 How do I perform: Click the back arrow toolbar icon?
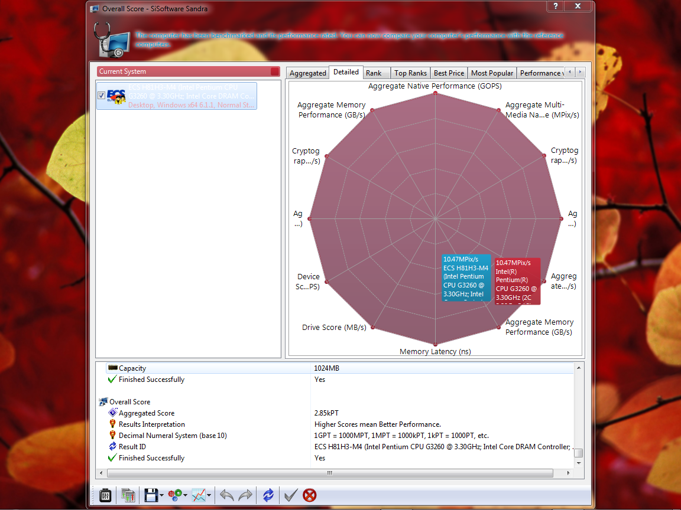click(227, 495)
